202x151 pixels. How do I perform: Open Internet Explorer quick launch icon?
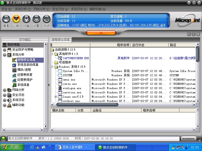32,147
